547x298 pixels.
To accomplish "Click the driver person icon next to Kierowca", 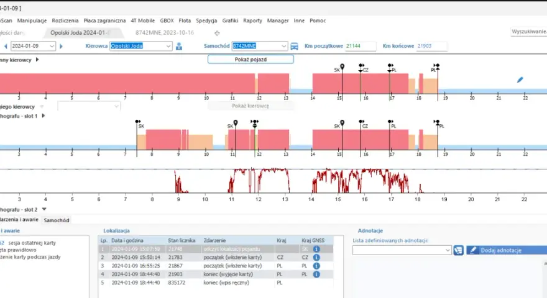I will pos(179,46).
